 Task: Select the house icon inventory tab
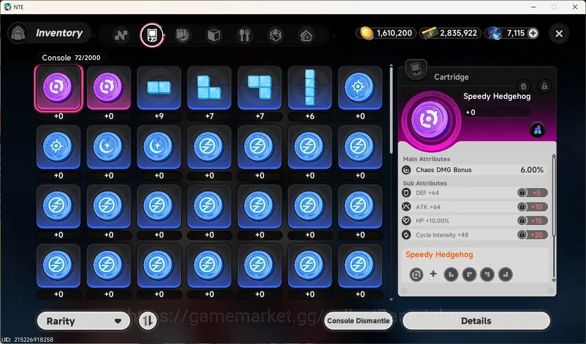[306, 35]
